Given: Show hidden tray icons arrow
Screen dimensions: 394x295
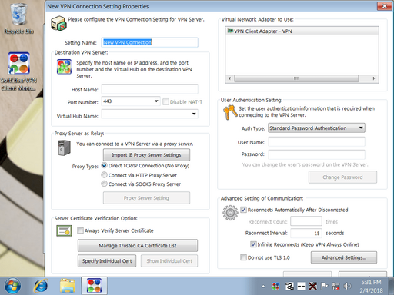Looking at the screenshot, I should pos(263,287).
